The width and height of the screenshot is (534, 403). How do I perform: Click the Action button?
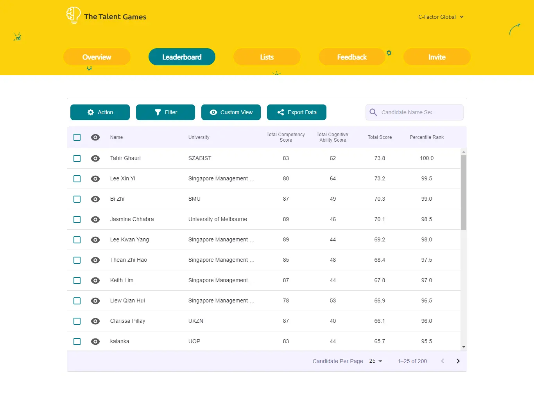point(100,112)
